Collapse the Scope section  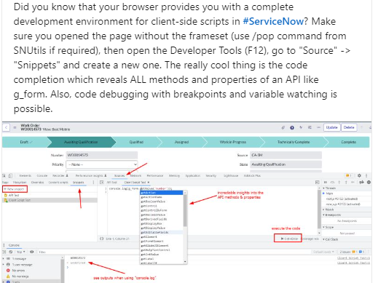coord(328,227)
